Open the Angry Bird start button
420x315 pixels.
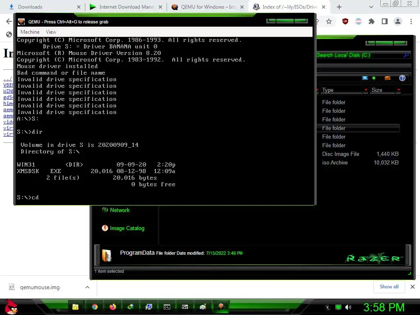coord(11,307)
